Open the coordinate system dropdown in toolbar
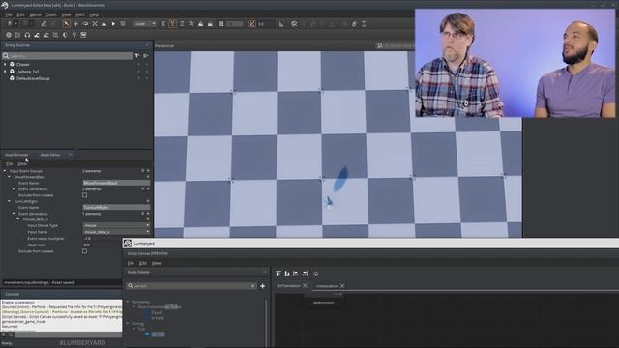The image size is (619, 348). click(x=145, y=24)
